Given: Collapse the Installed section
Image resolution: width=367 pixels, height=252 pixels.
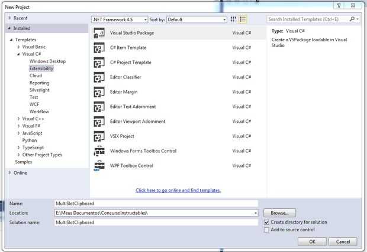Looking at the screenshot, I should click(x=9, y=28).
